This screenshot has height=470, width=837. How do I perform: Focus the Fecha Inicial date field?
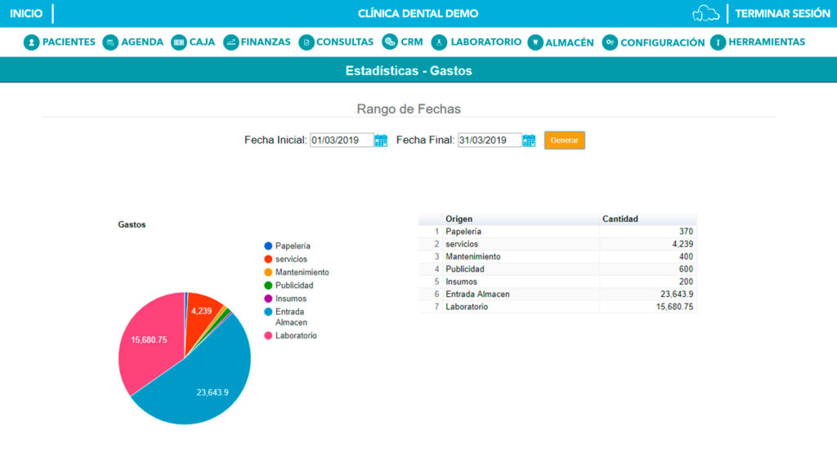coord(342,140)
